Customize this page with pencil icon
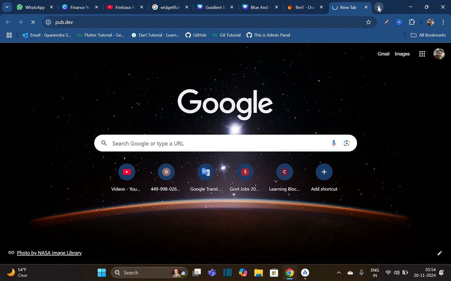The height and width of the screenshot is (281, 451). (x=440, y=253)
